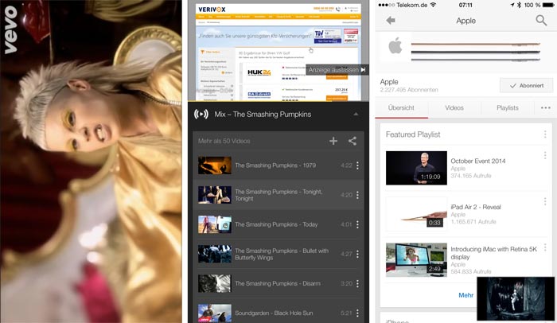Image resolution: width=557 pixels, height=323 pixels.
Task: Collapse the Mix playlist panel arrow
Action: 356,115
